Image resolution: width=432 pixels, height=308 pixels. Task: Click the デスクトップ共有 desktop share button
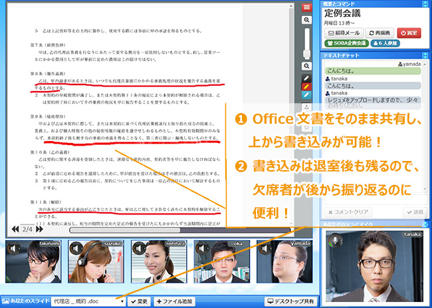click(291, 301)
